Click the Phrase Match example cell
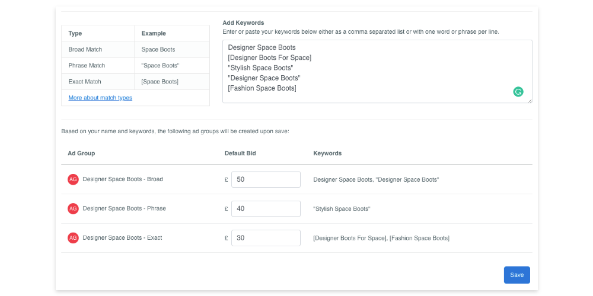 [x=172, y=66]
